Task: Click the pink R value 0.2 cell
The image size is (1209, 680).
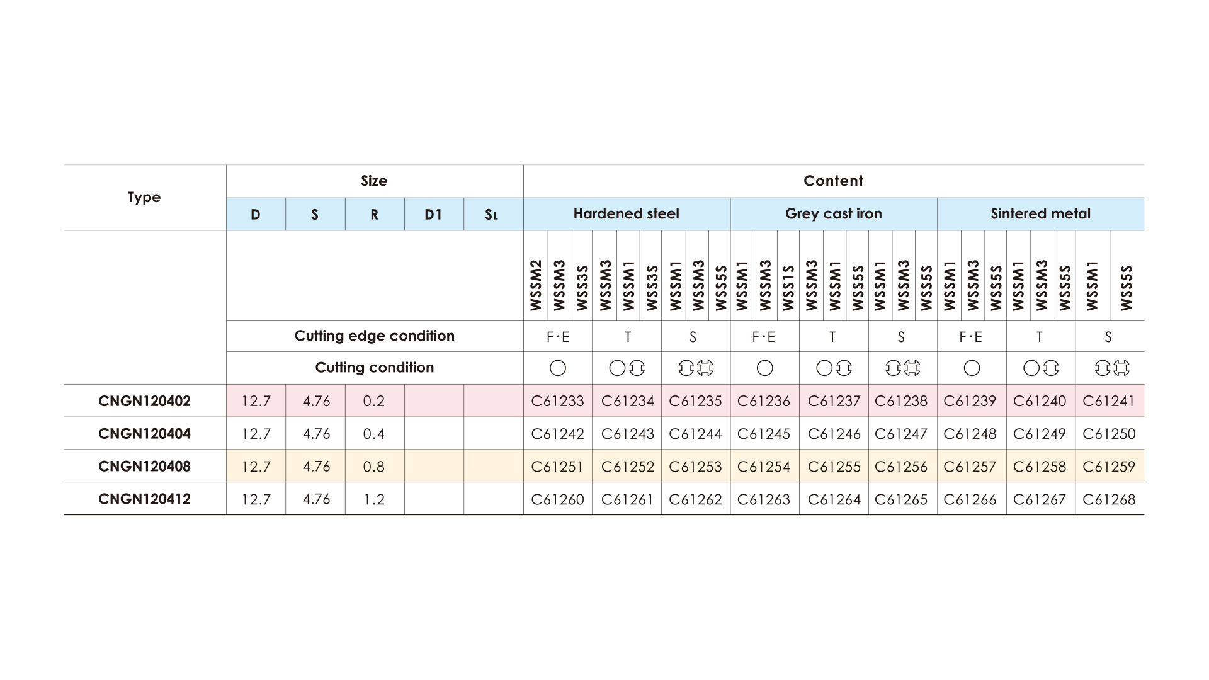Action: click(x=374, y=401)
